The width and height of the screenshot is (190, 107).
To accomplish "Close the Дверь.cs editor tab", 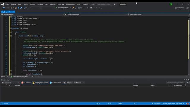I will 14,12.
